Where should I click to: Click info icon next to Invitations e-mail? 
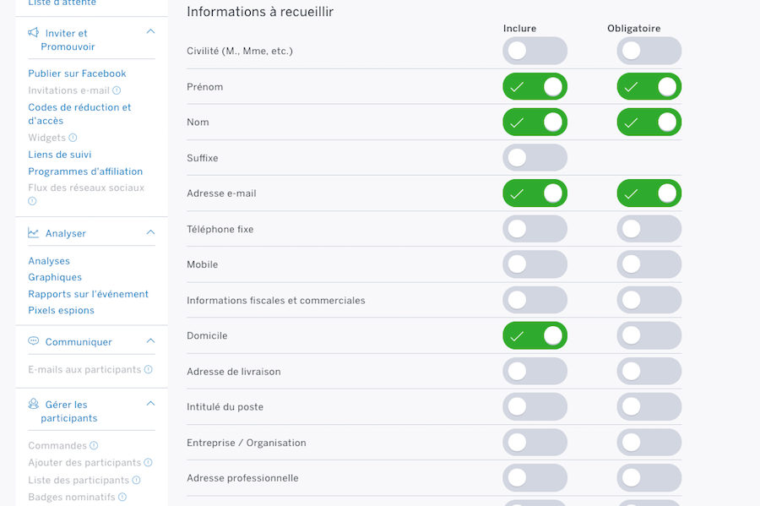[117, 90]
